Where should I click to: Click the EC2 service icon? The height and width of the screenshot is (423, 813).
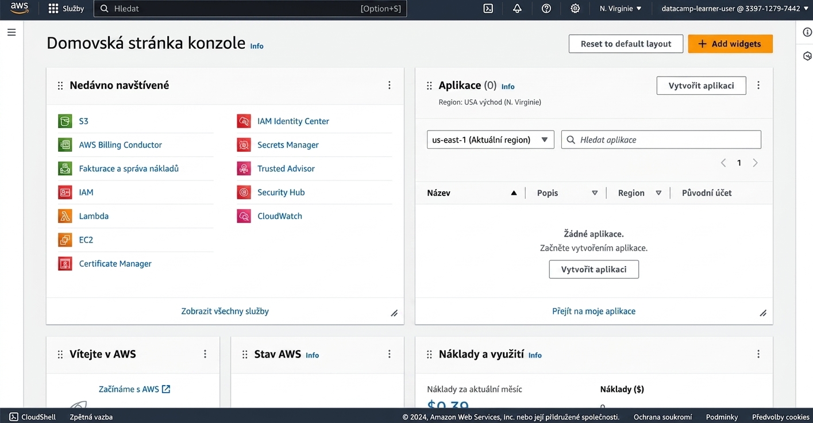tap(65, 240)
